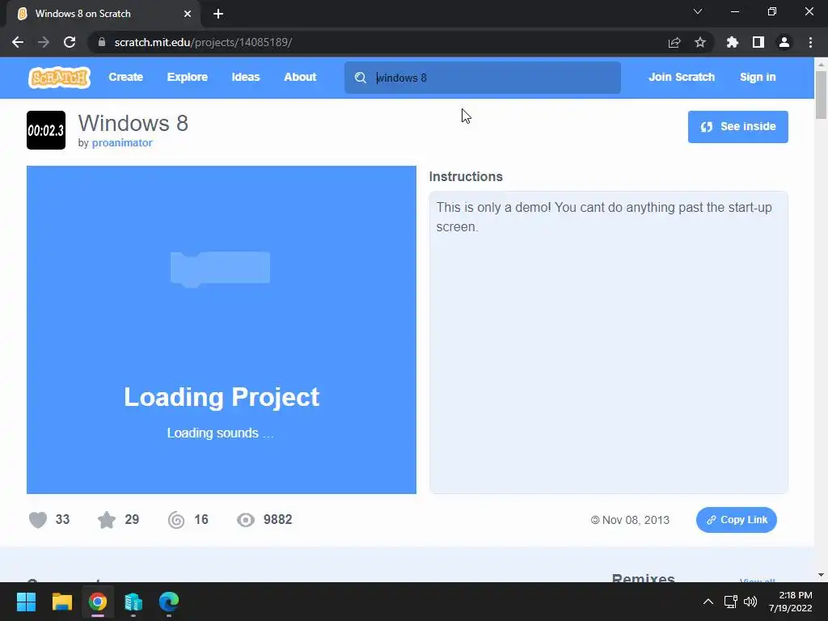
Task: Click the page vertical scrollbar thumb
Action: point(821,95)
